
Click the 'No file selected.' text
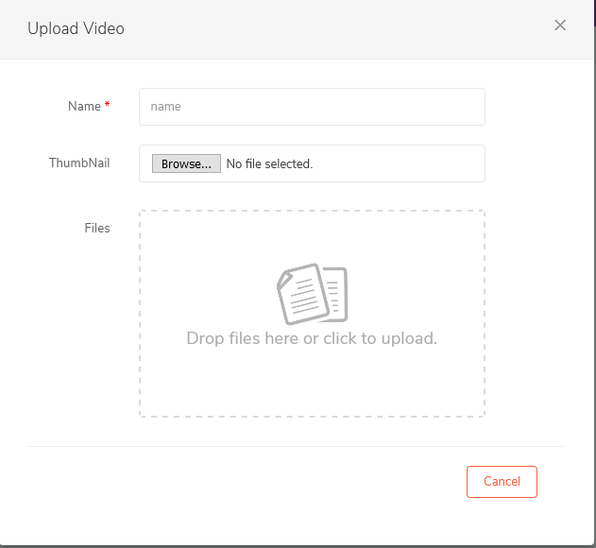[269, 163]
